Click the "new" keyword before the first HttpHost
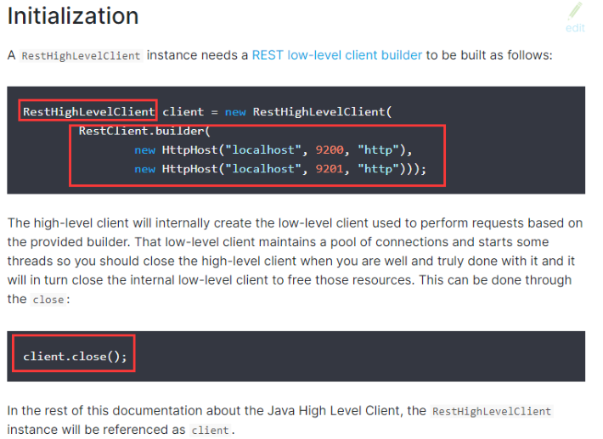This screenshot has height=439, width=603. pos(144,149)
